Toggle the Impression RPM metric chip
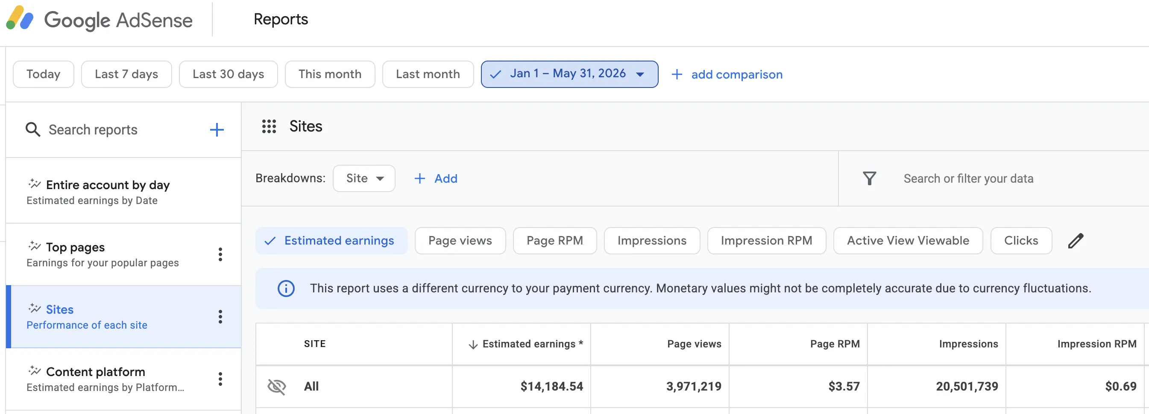This screenshot has width=1149, height=414. pos(766,241)
